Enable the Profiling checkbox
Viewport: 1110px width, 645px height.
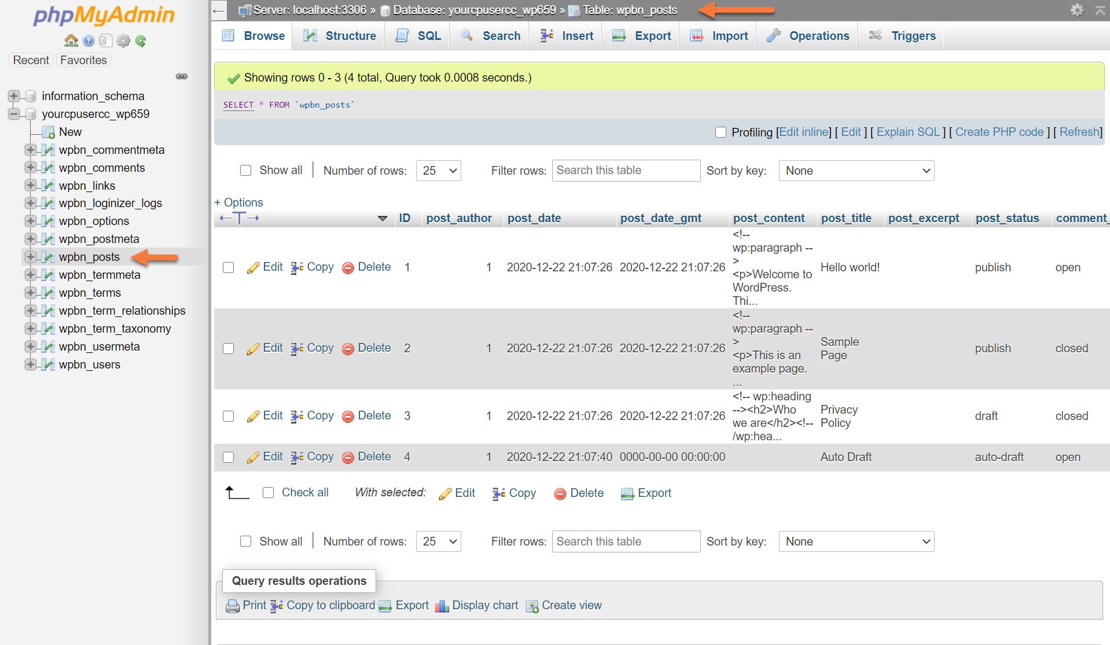(721, 132)
